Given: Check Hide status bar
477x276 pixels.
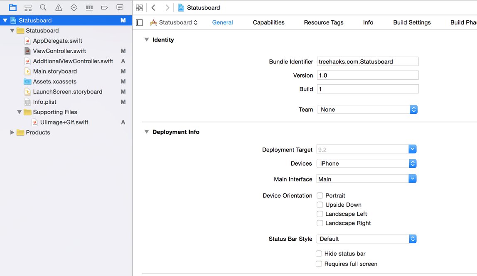Looking at the screenshot, I should 319,254.
